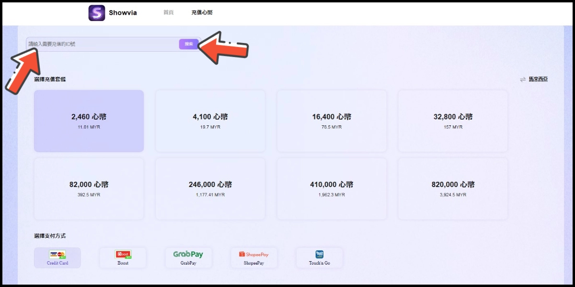
Task: Choose the 4,100 心幣 package for 19.7 MYR
Action: click(x=210, y=121)
